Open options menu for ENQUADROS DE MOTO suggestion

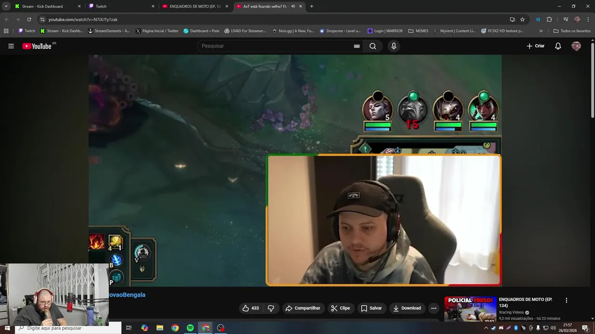[x=566, y=300]
